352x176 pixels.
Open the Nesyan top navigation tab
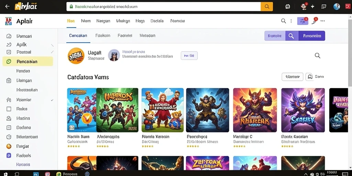pyautogui.click(x=103, y=21)
